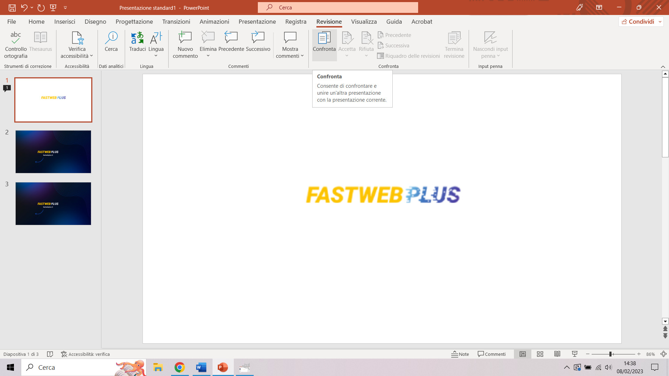Launch Confronta to compare presentations
Viewport: 669px width, 376px height.
pyautogui.click(x=324, y=44)
